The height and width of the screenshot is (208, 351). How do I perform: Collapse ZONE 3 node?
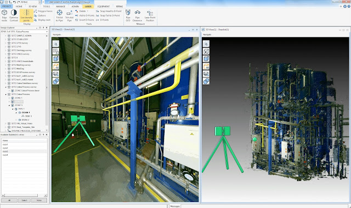(x=9, y=105)
